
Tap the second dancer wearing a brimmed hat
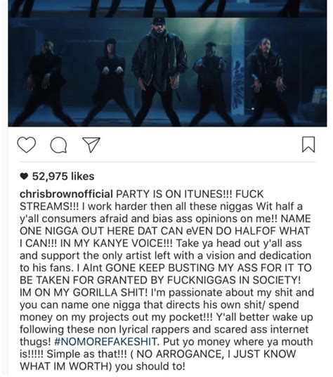click(109, 82)
